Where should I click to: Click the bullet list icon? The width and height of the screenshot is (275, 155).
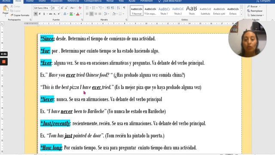(88, 8)
